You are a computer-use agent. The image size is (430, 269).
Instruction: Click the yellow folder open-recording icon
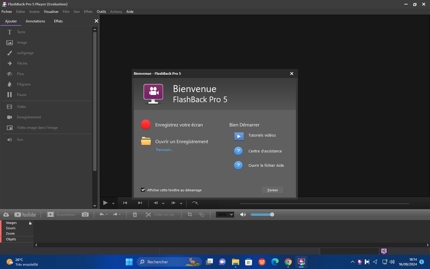click(x=146, y=141)
